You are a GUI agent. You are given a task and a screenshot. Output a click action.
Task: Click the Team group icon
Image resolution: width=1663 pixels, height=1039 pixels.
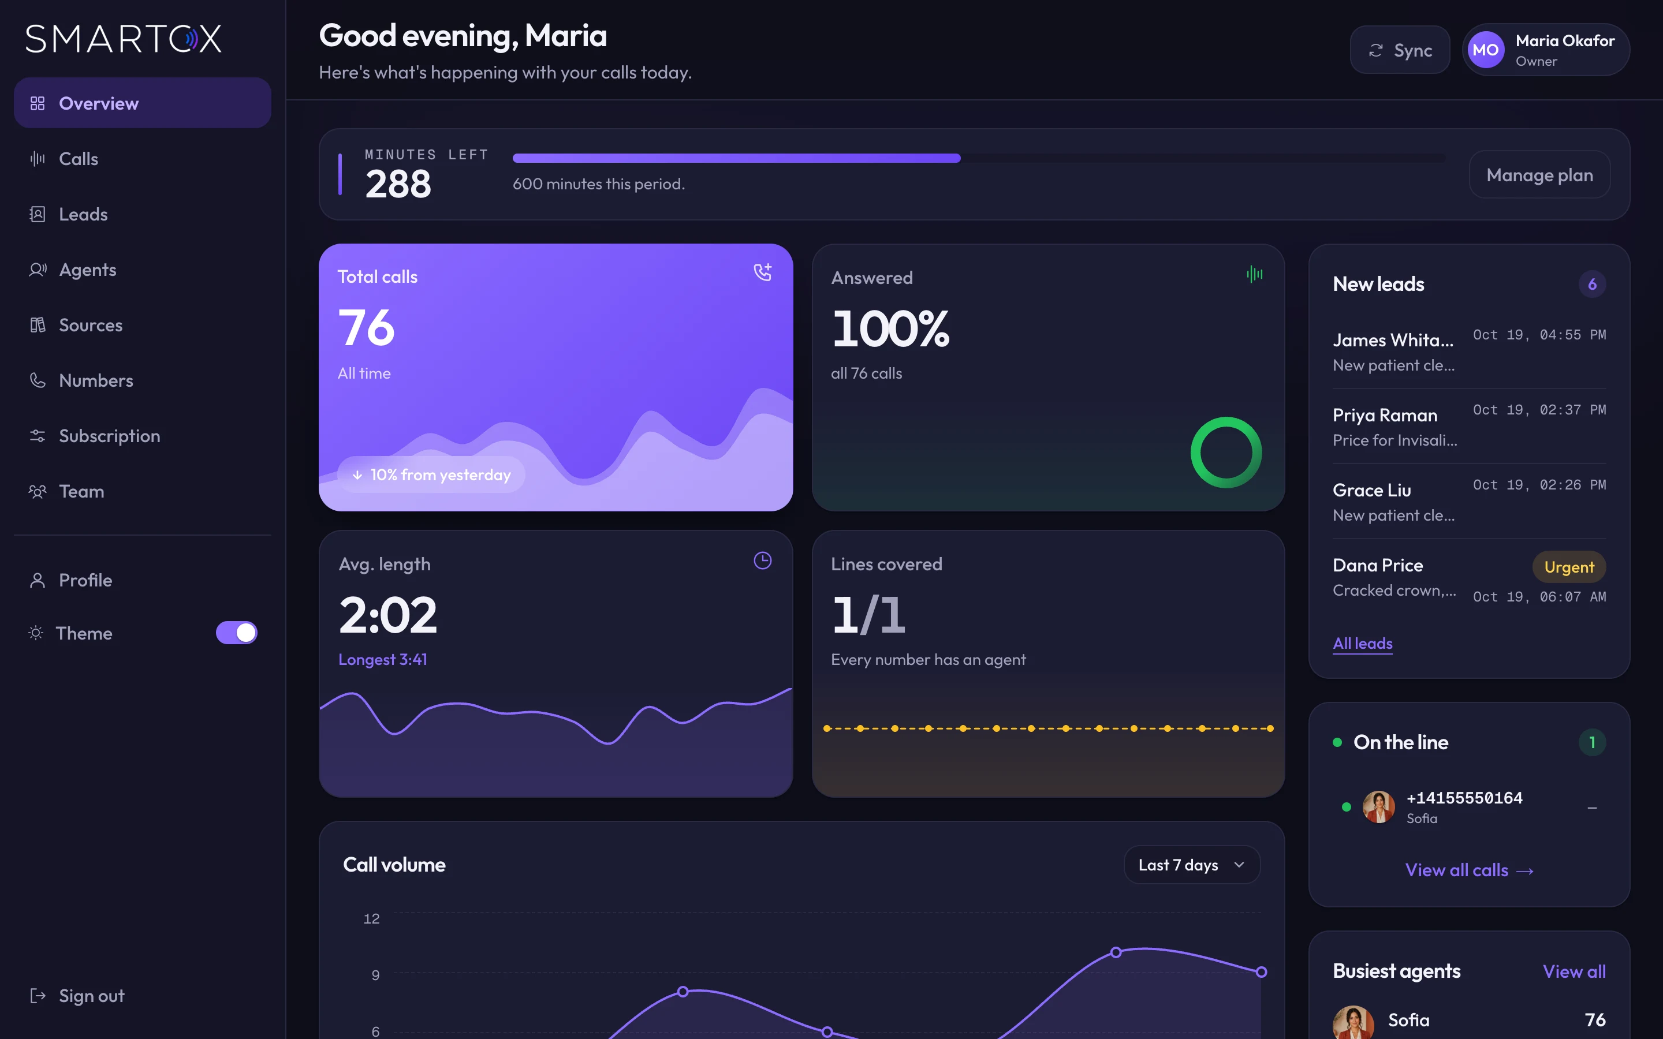37,491
